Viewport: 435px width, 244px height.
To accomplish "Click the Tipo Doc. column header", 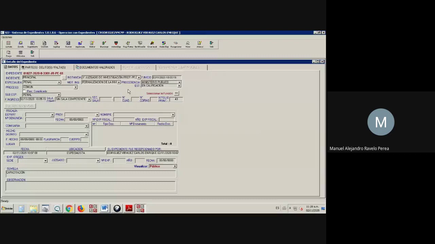I will (x=108, y=124).
